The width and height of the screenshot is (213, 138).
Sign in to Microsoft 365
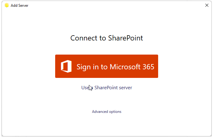pyautogui.click(x=107, y=66)
